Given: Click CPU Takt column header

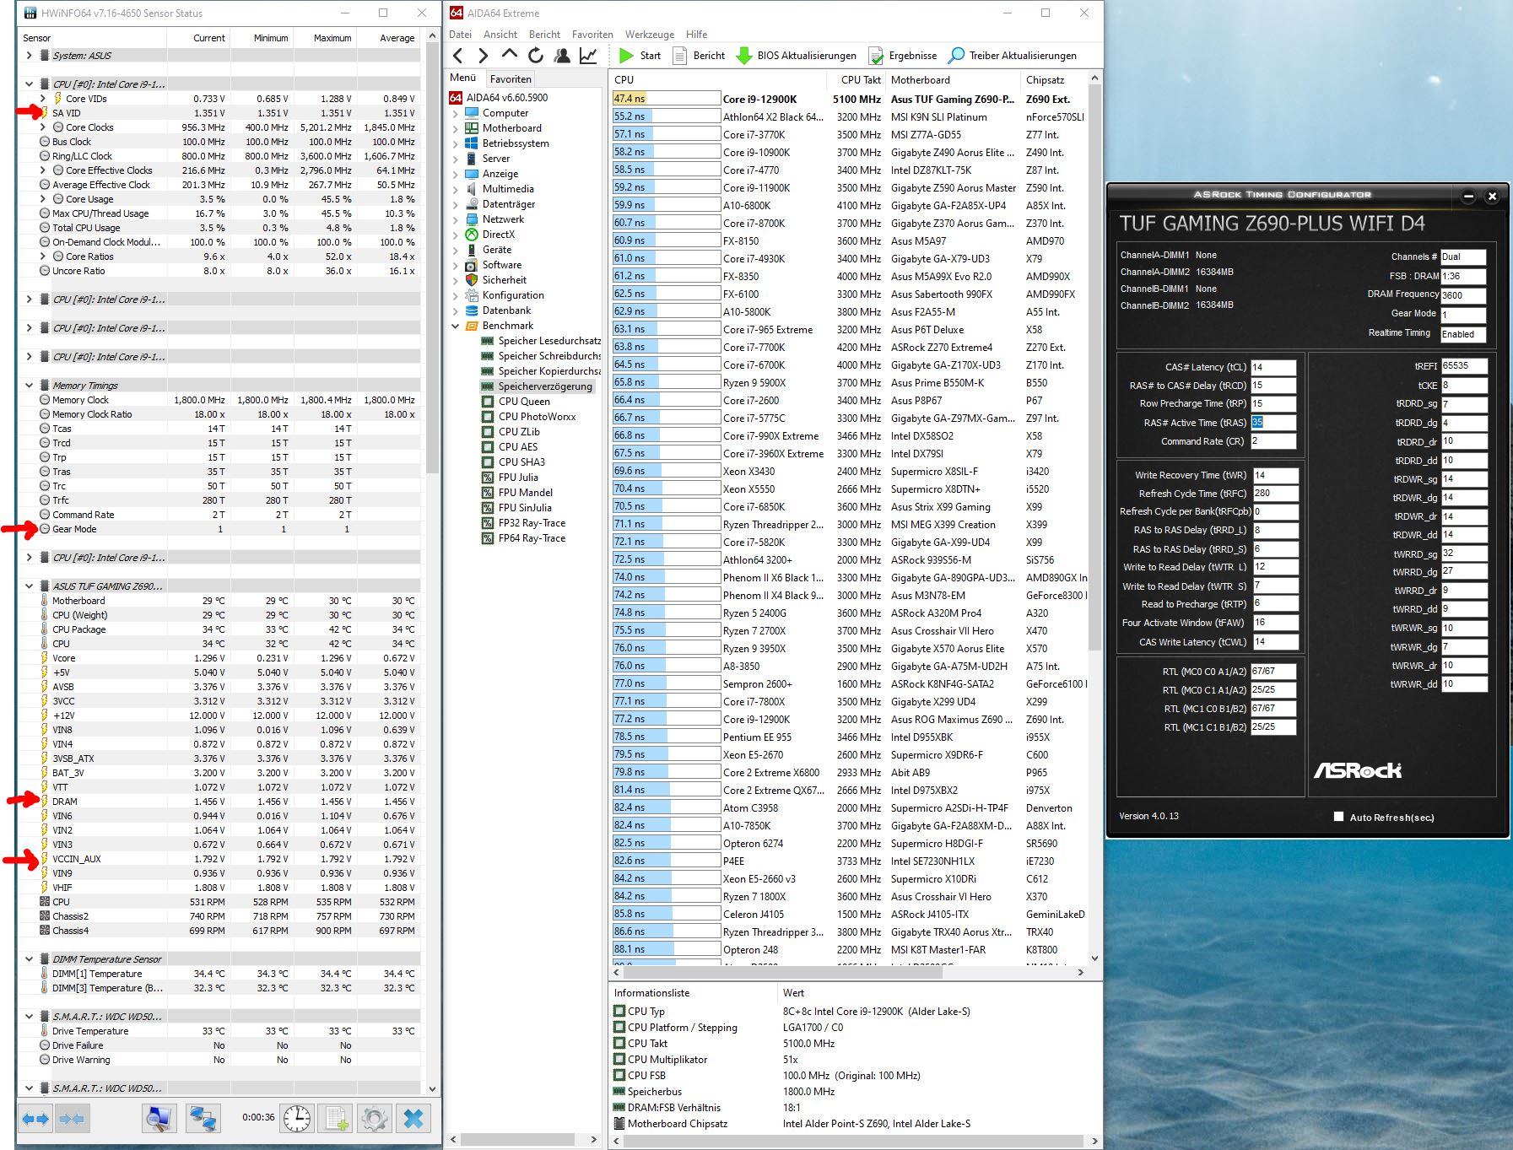Looking at the screenshot, I should point(861,80).
